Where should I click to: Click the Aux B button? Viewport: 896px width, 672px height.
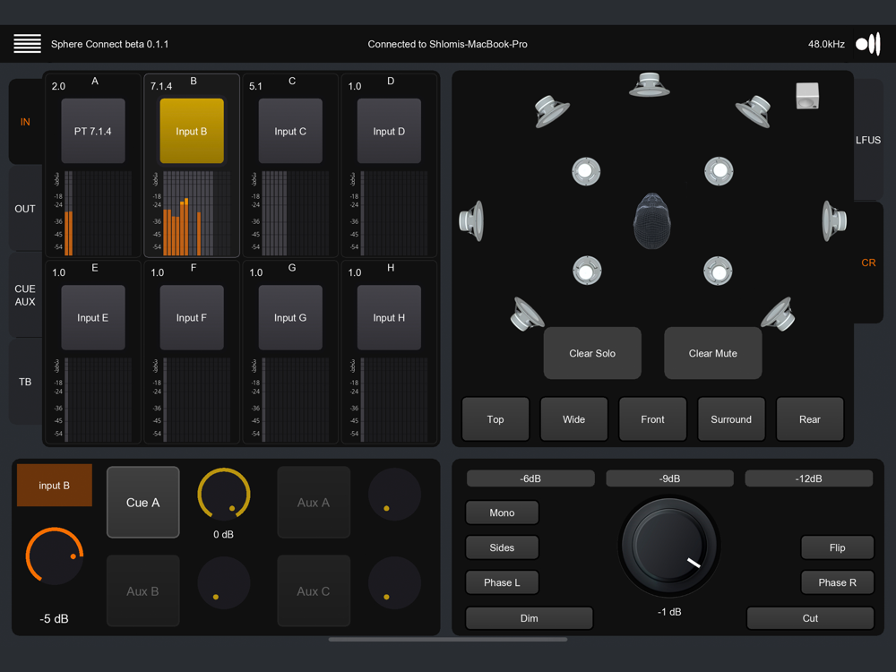tap(142, 590)
